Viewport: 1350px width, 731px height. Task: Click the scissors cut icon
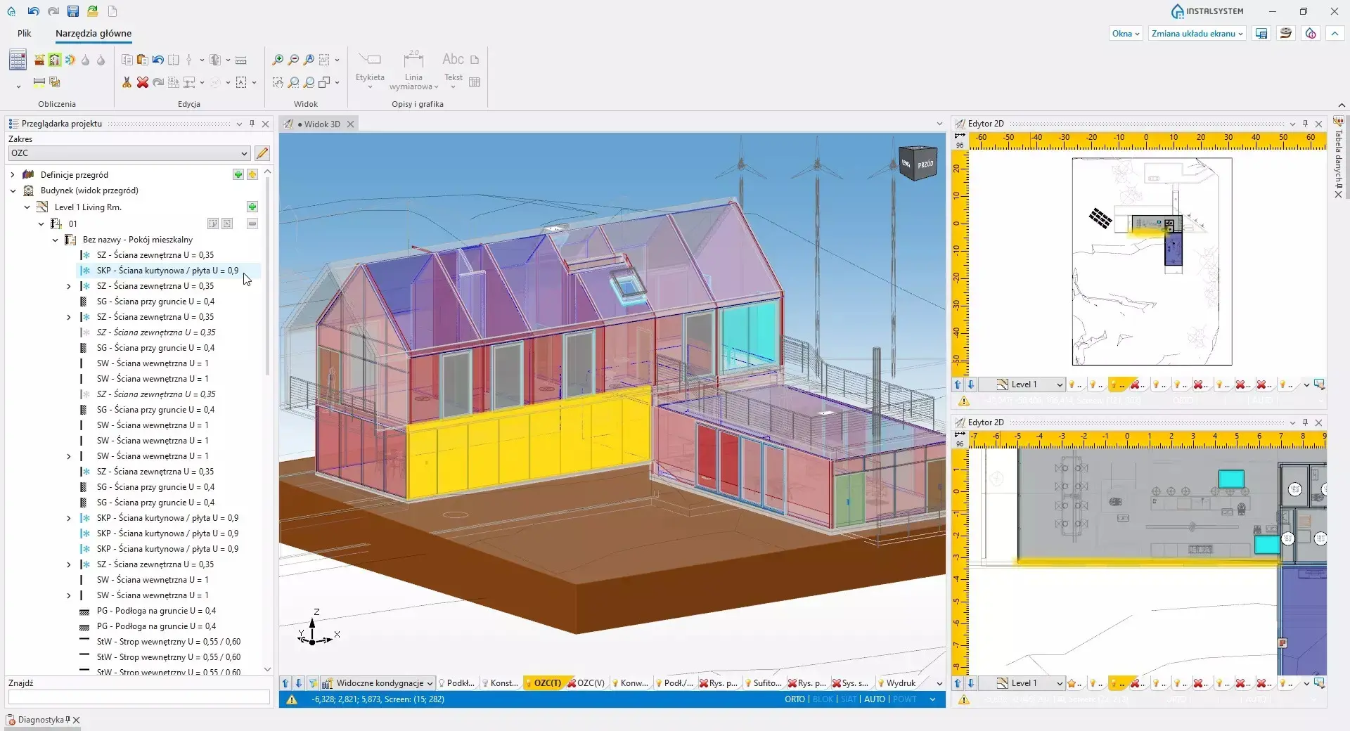coord(127,82)
